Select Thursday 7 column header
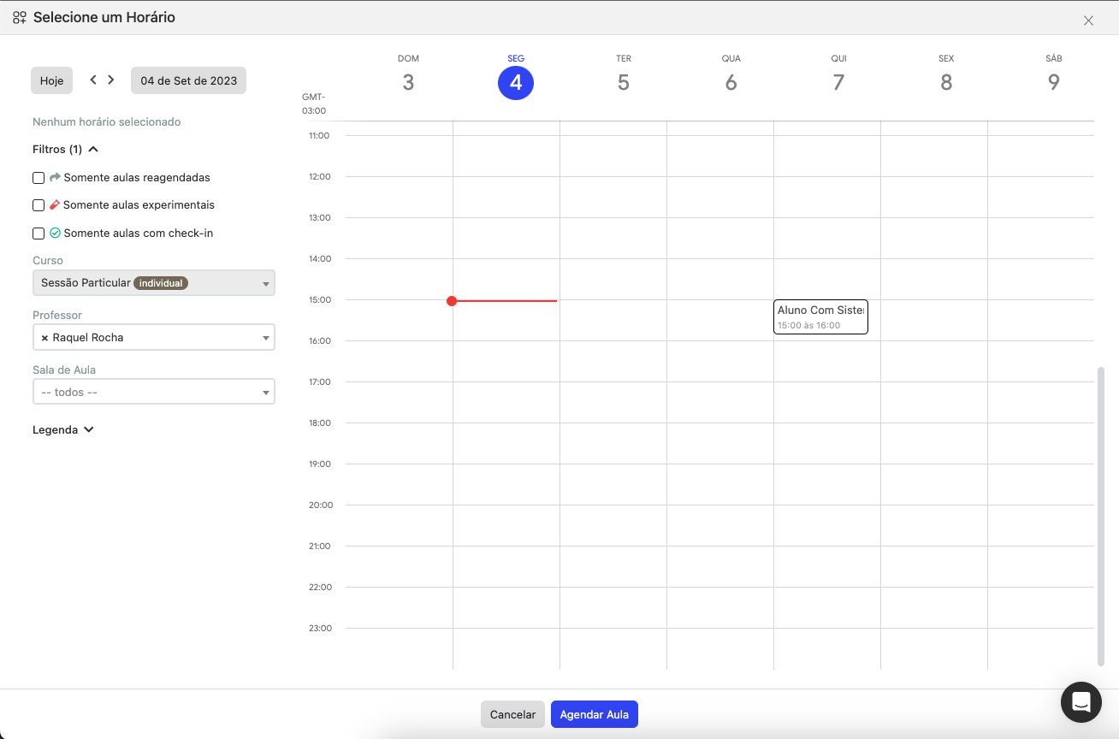The height and width of the screenshot is (739, 1119). 838,74
